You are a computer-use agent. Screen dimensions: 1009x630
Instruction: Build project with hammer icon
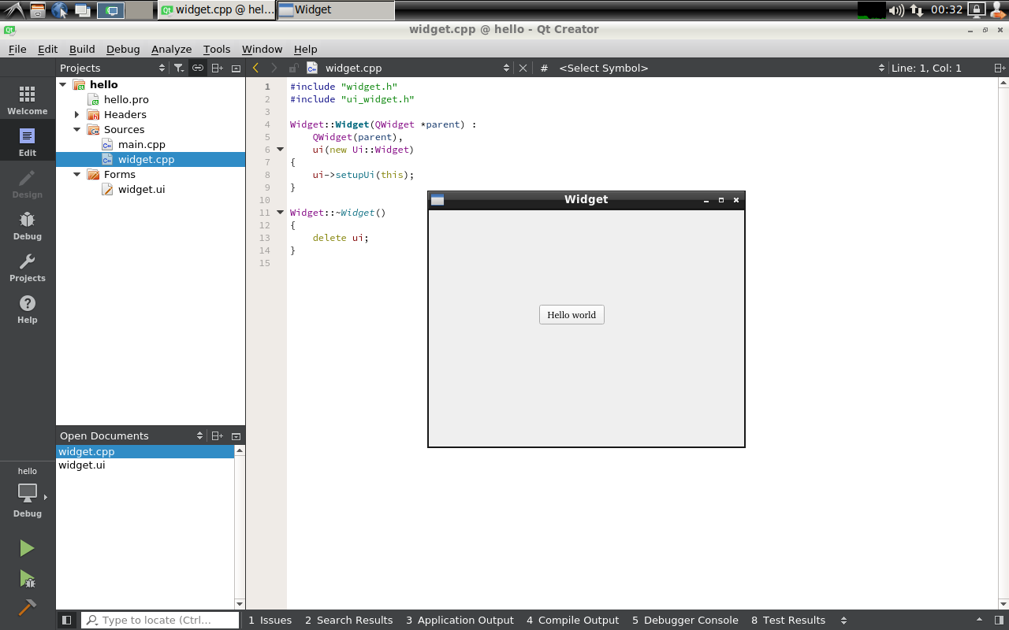(x=27, y=608)
